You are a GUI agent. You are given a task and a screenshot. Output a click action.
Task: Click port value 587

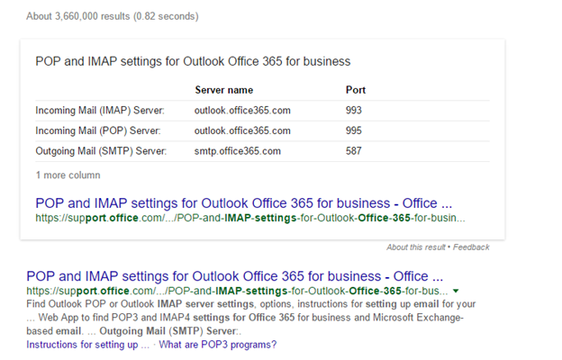pos(353,151)
